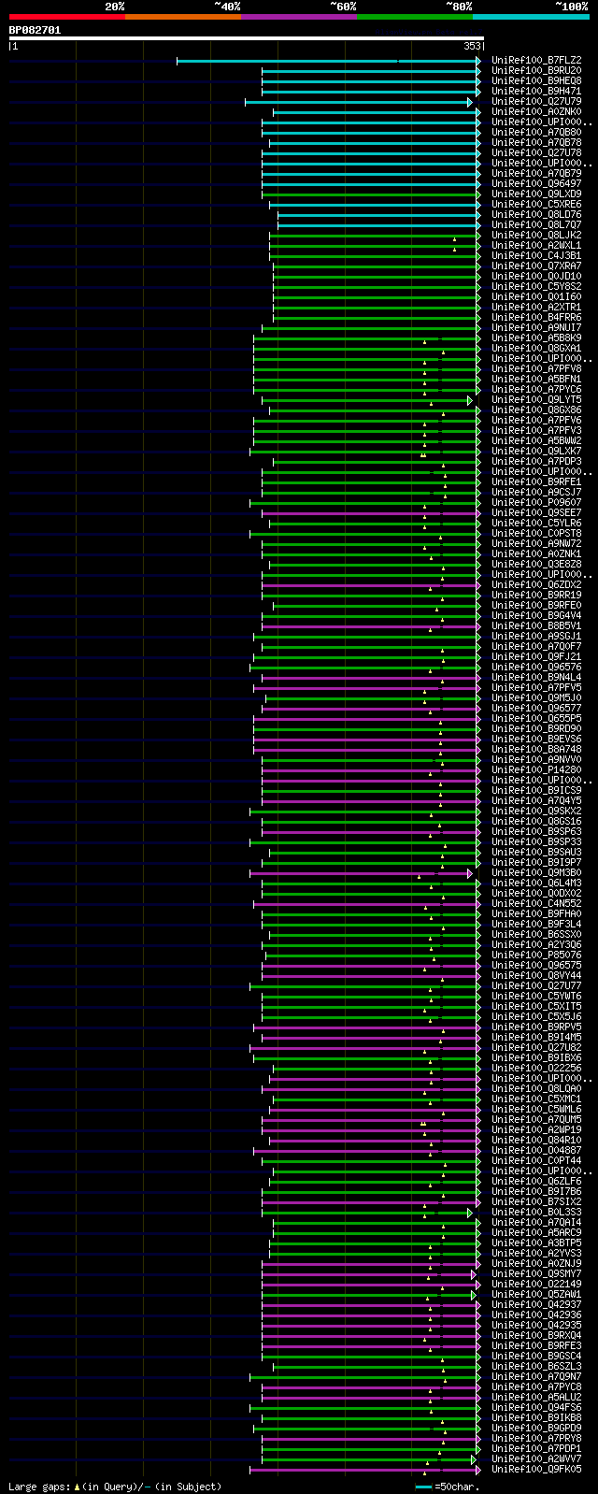Select hit label UniRef100_Q7XRA7

tap(536, 266)
